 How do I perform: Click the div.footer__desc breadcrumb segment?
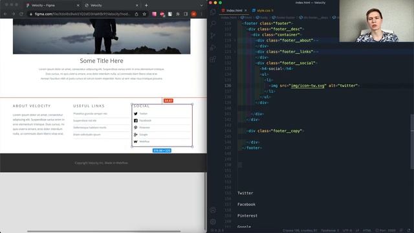point(313,17)
